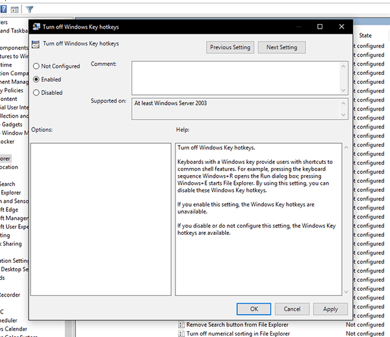Click the help icon in the toolbar

coord(3,8)
